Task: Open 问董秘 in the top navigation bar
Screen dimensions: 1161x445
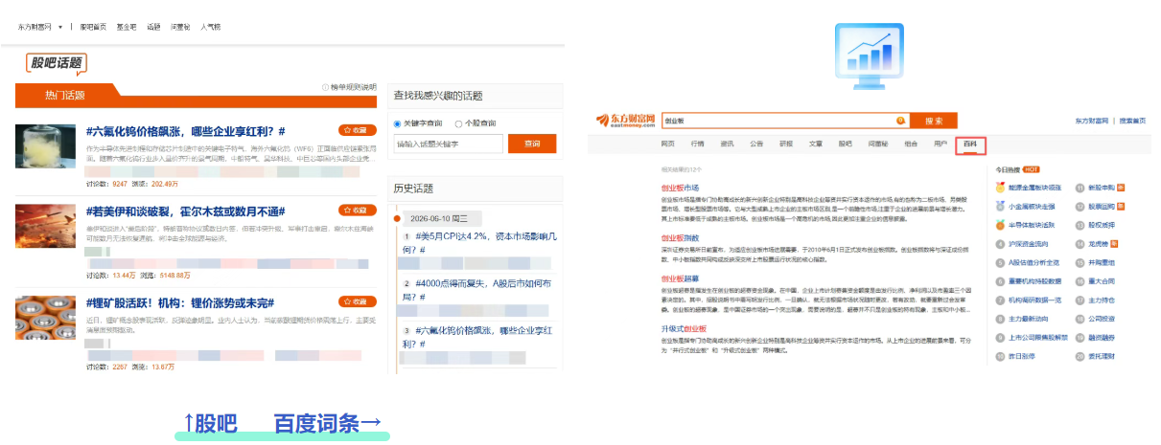Action: pyautogui.click(x=180, y=27)
